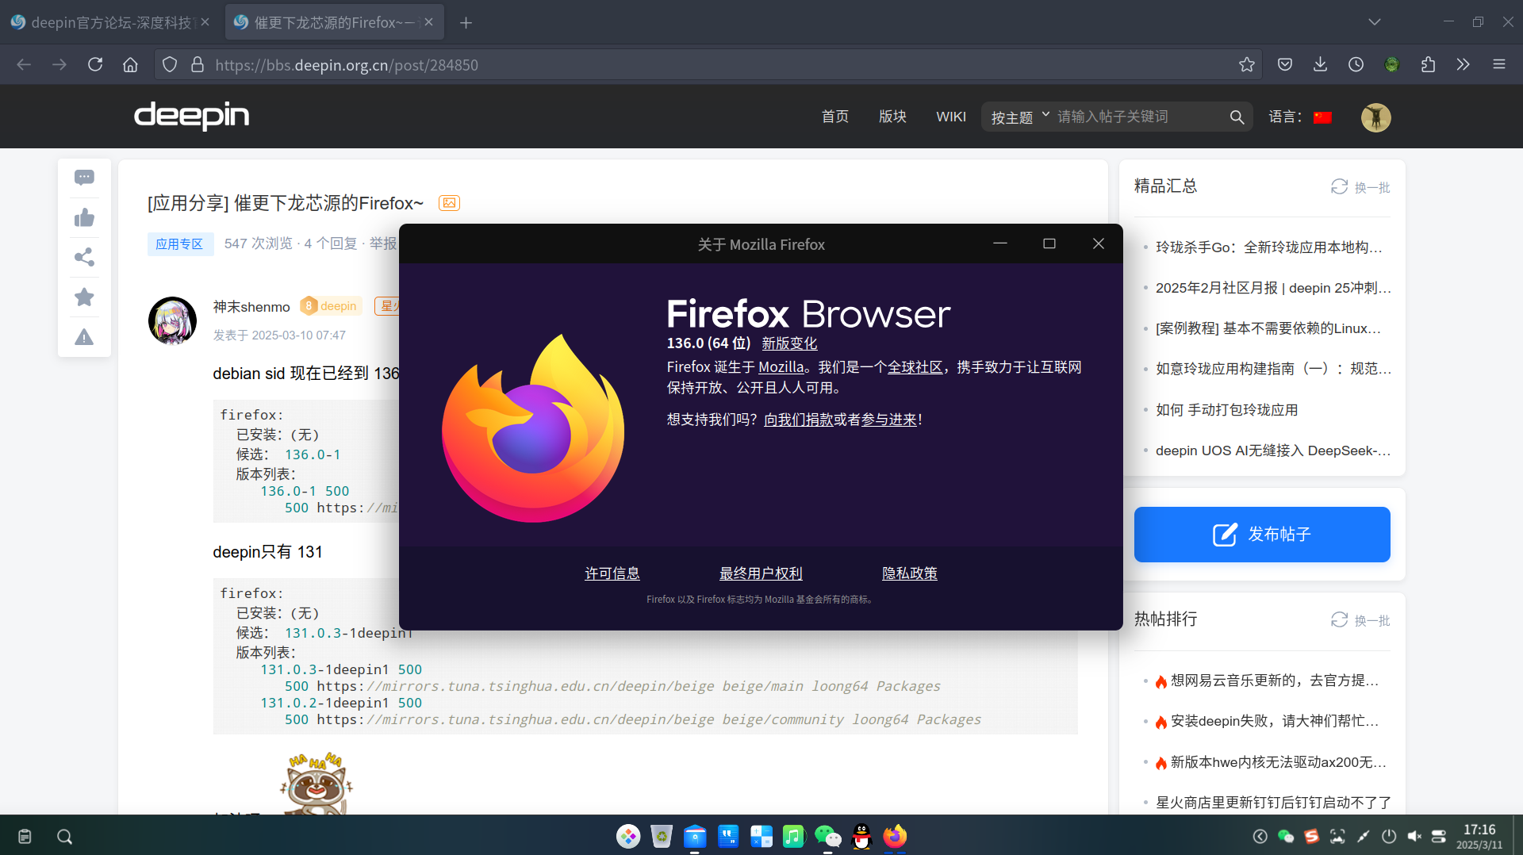Open 新版变化 release notes link

tap(789, 343)
